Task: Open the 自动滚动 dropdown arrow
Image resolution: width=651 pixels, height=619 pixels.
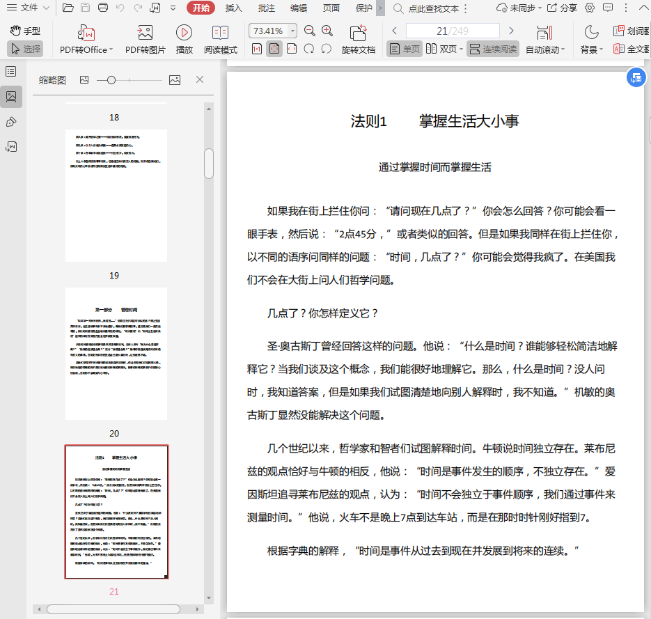Action: click(563, 50)
